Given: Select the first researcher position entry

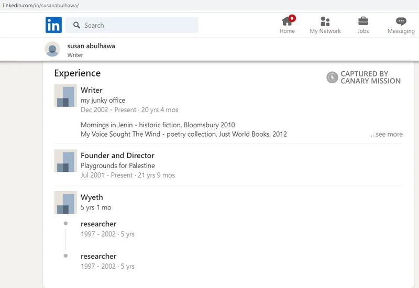Looking at the screenshot, I should [98, 224].
